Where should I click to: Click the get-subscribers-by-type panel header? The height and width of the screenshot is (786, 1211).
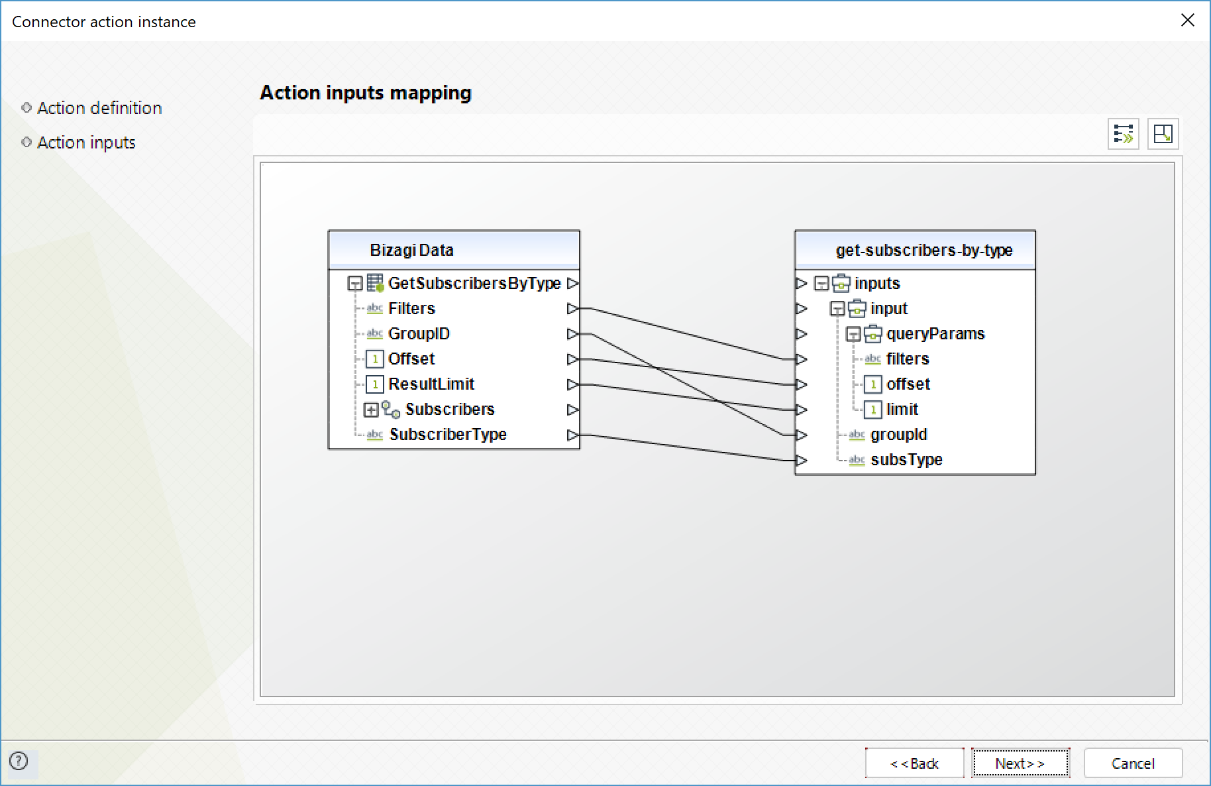pyautogui.click(x=915, y=250)
